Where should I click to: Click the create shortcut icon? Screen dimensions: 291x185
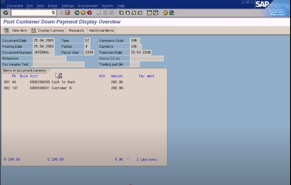[x=156, y=13]
